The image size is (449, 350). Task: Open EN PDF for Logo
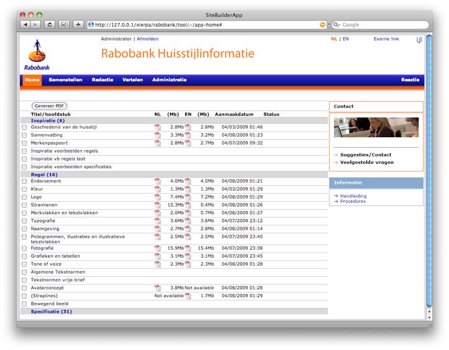(x=188, y=197)
